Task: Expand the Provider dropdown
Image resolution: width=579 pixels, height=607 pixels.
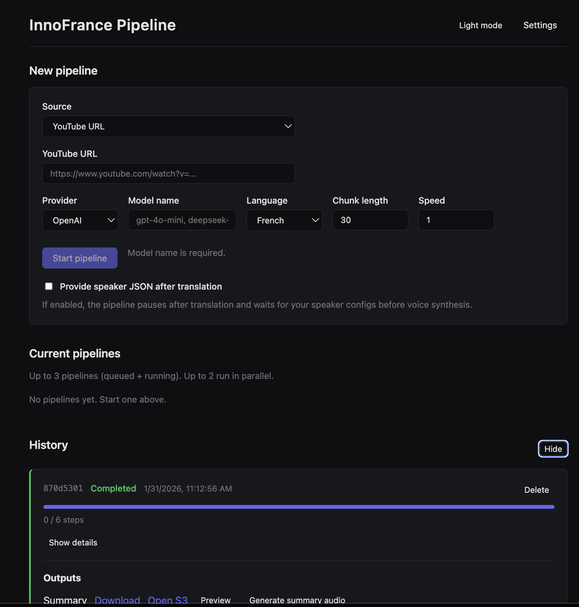Action: pos(80,220)
